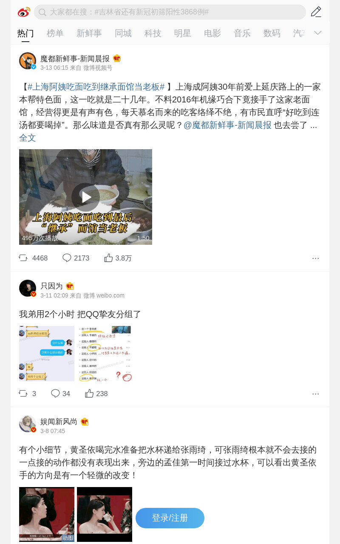Image resolution: width=340 pixels, height=544 pixels.
Task: View 娱闻新风尚 profile avatar
Action: click(28, 424)
